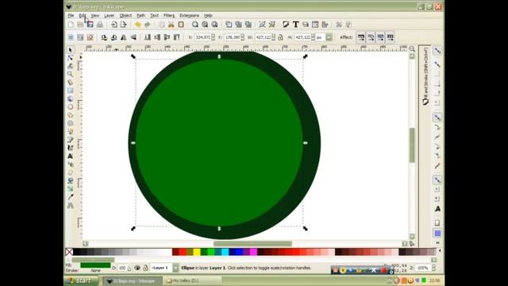The image size is (508, 286).
Task: Toggle the snapping button atop snap bar
Action: [437, 51]
